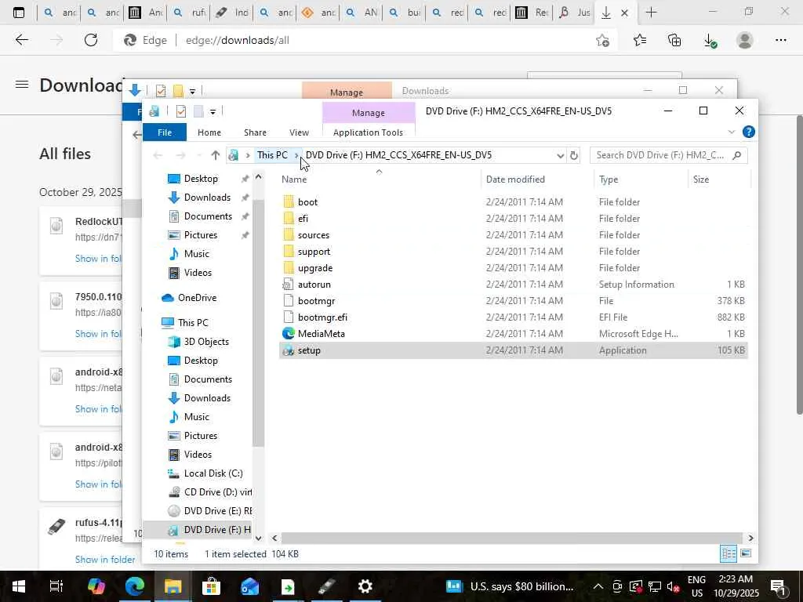This screenshot has width=803, height=602.
Task: Switch to the Home ribbon tab
Action: [x=209, y=132]
